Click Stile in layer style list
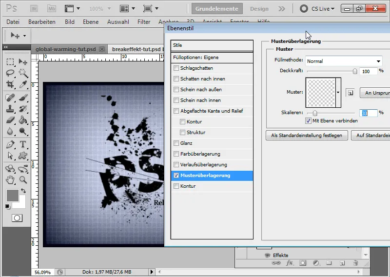 coord(212,45)
